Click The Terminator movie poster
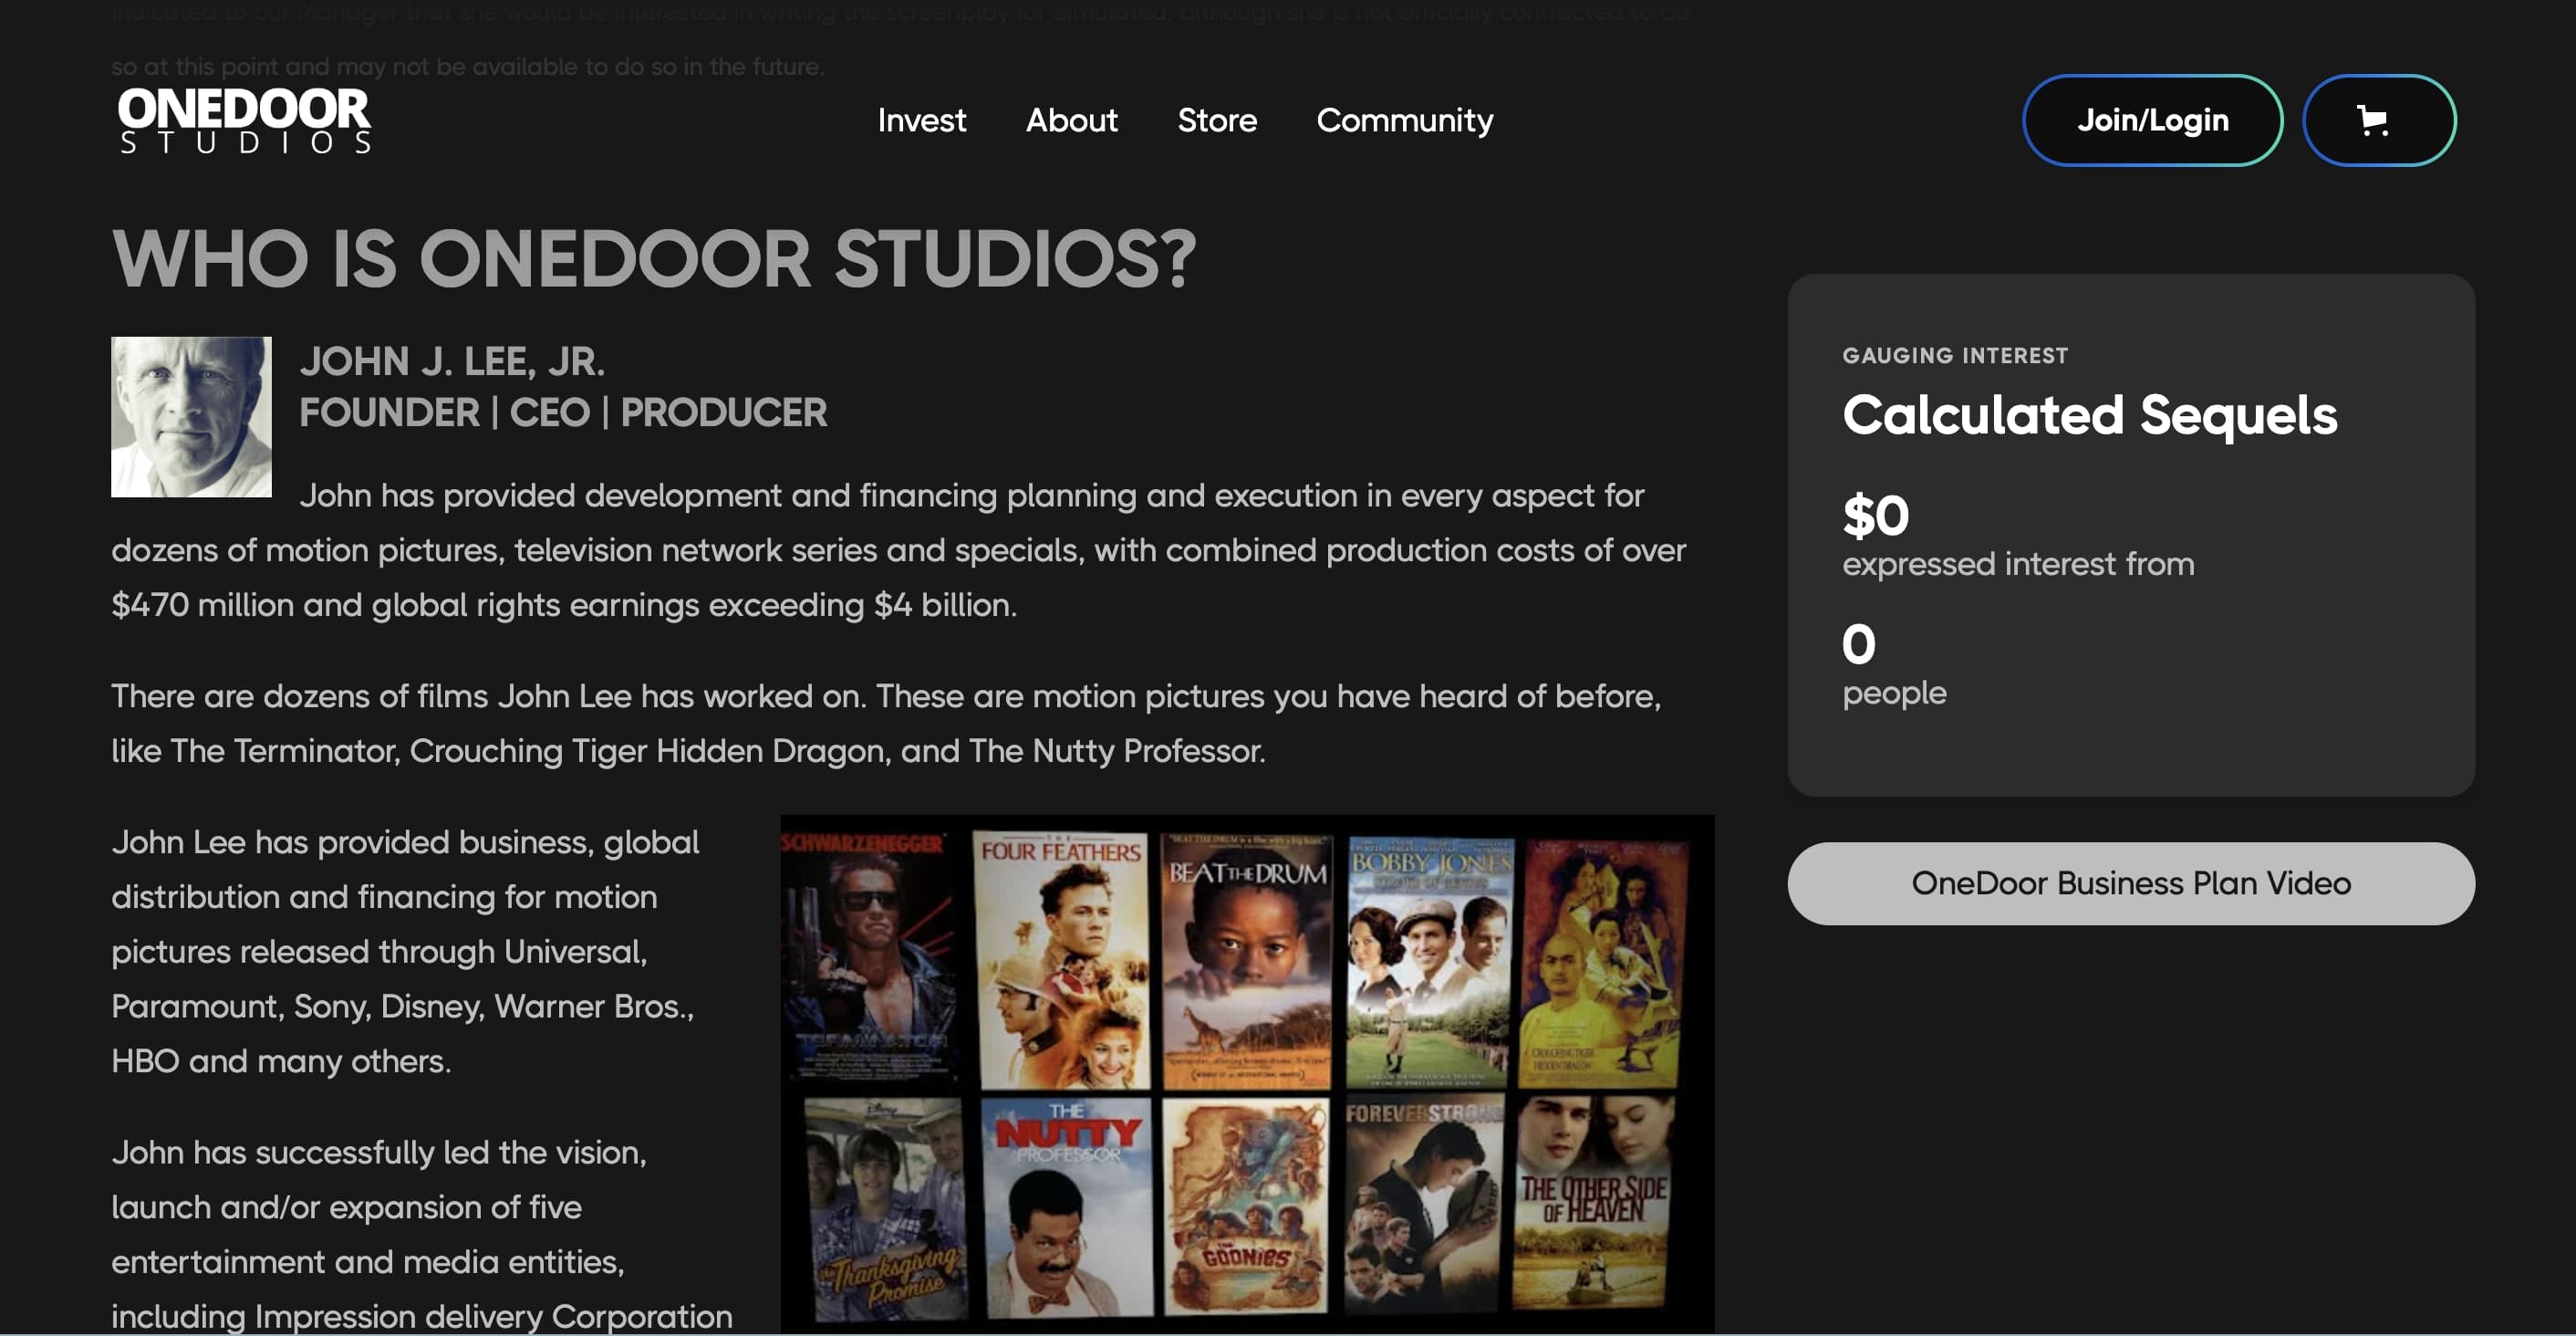The height and width of the screenshot is (1336, 2576). click(869, 955)
